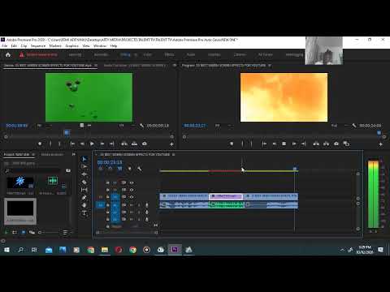Toggle V3 track output eye
This screenshot has width=390, height=292.
tap(132, 182)
